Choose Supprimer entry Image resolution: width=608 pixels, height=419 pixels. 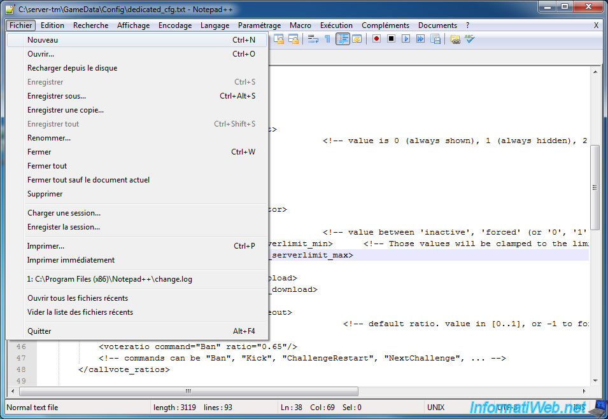tap(138, 194)
